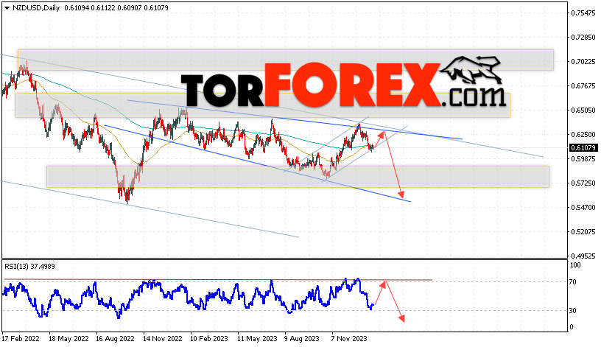The image size is (601, 347).
Task: Select the 0.75475 price axis label
Action: click(583, 13)
